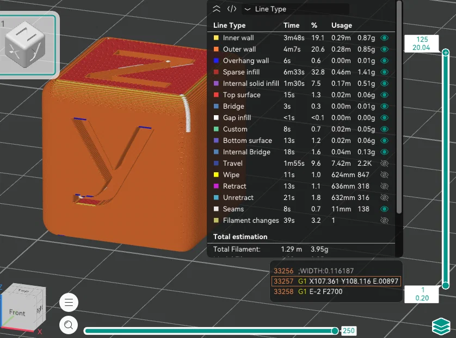Toggle Internal solid infill visibility

tap(385, 83)
